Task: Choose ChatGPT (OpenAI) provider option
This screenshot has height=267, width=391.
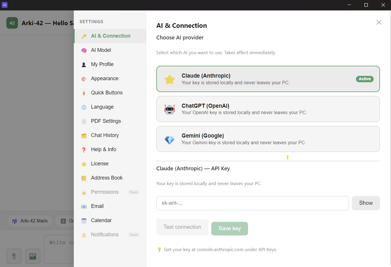Action: (268, 109)
